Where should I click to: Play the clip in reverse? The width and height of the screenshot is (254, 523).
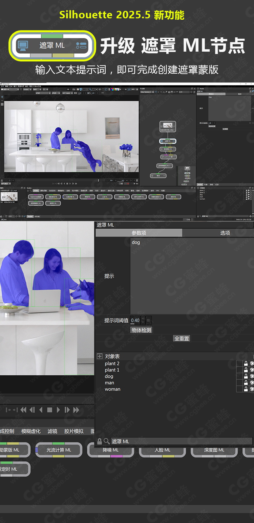click(x=41, y=410)
